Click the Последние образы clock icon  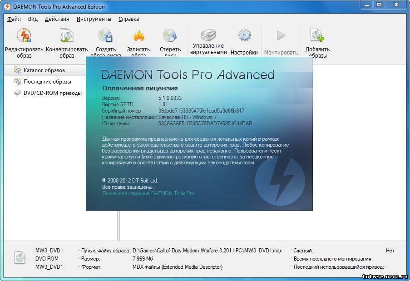[18, 81]
